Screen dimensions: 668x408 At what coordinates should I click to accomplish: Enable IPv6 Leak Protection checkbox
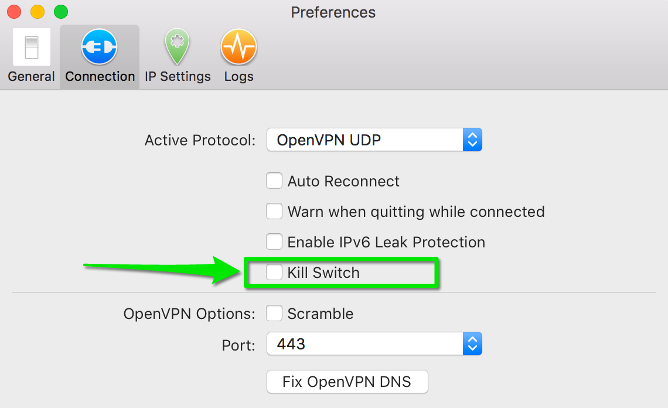click(274, 242)
